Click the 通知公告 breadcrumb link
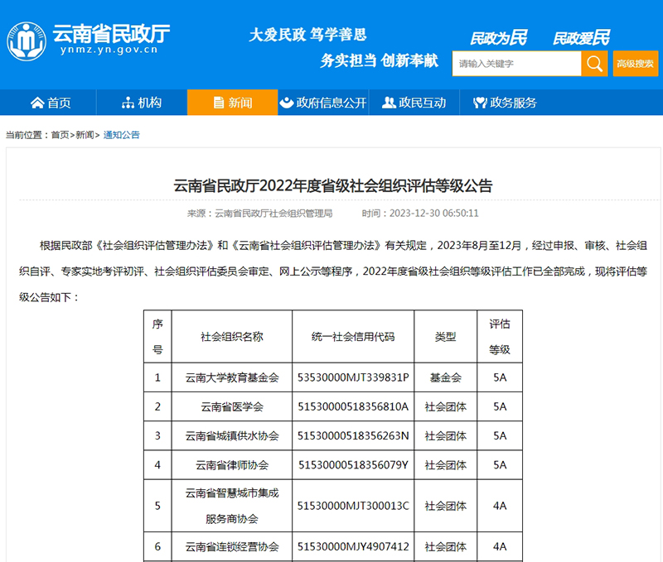663x562 pixels. click(121, 135)
